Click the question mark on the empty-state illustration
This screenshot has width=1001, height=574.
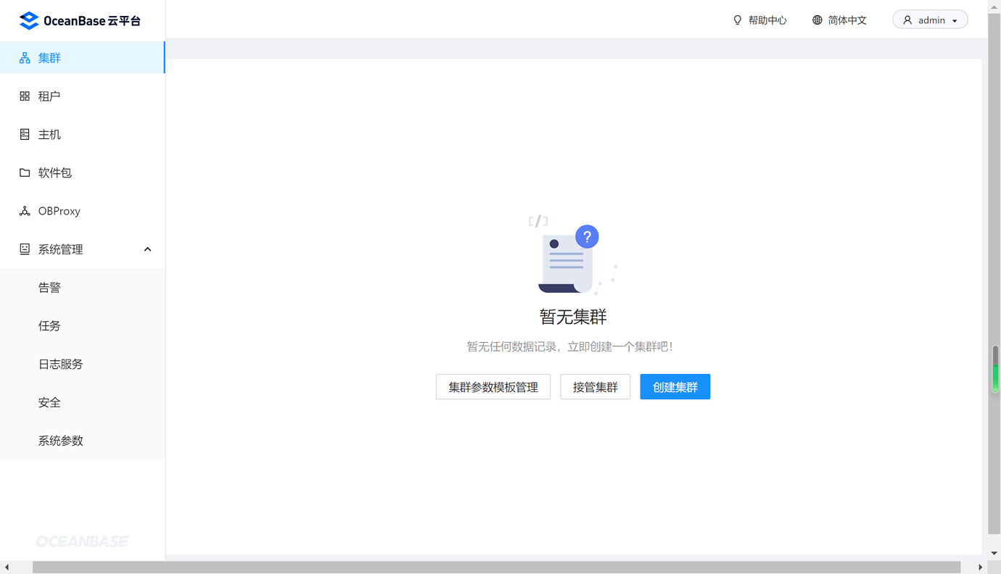(x=587, y=236)
